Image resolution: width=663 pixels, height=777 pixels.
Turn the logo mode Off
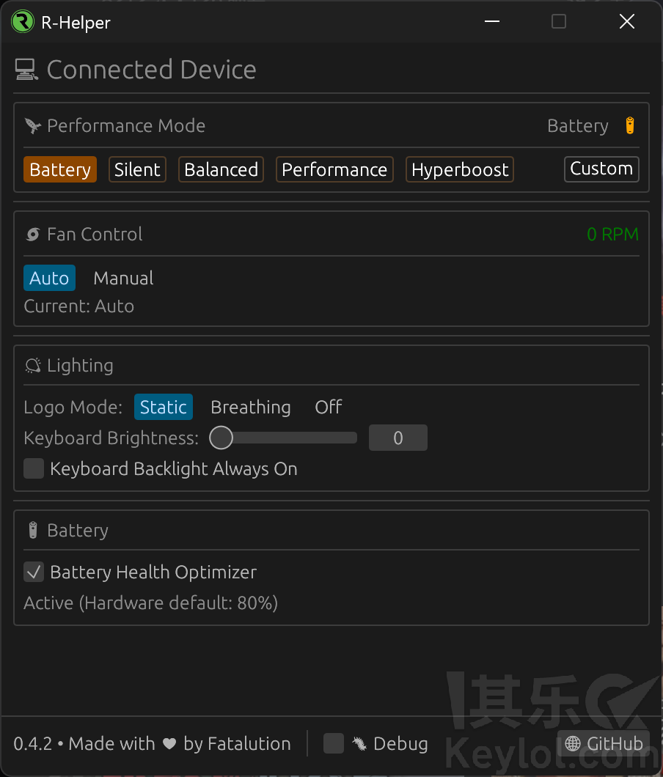point(329,408)
